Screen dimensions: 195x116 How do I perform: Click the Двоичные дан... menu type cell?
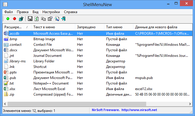click(x=119, y=94)
